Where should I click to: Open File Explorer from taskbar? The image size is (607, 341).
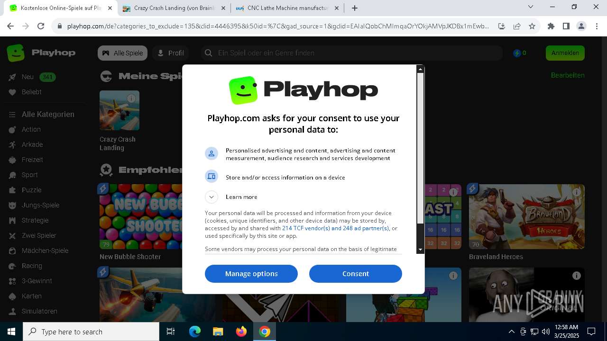218,332
